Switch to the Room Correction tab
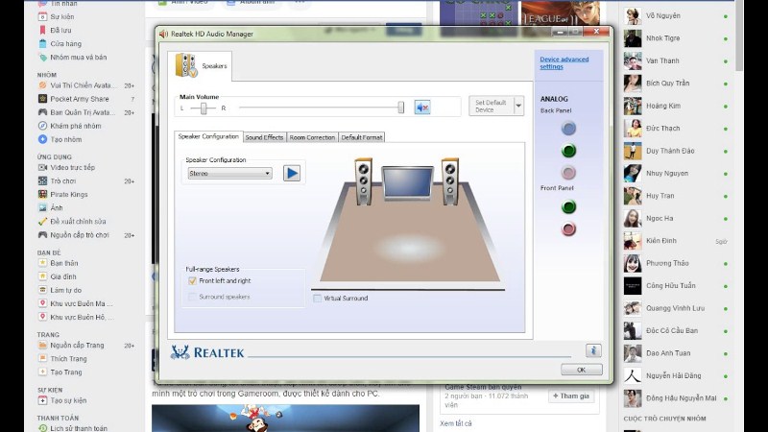The image size is (768, 432). coord(312,137)
